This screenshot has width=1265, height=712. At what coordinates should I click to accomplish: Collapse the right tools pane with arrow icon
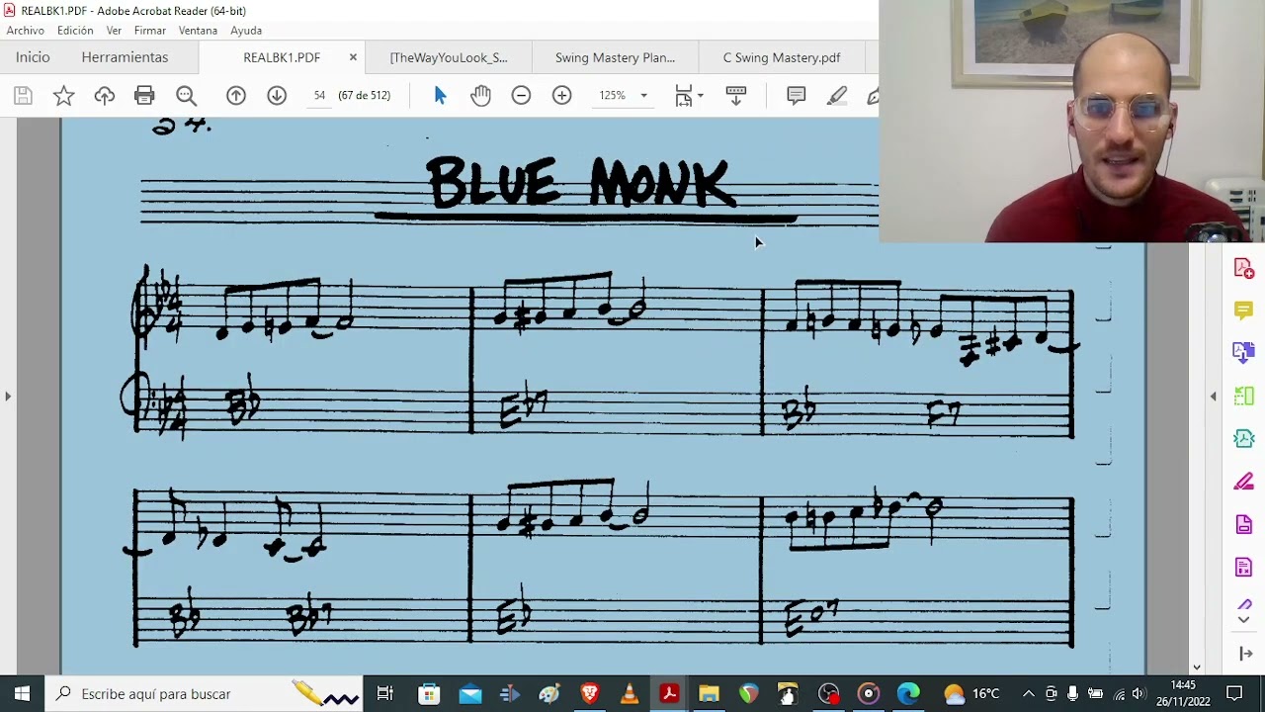[1244, 654]
